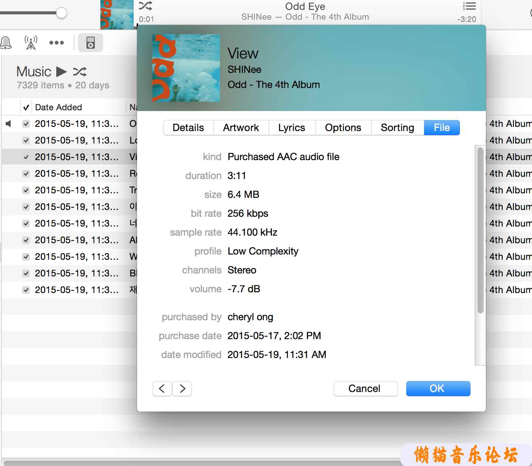532x466 pixels.
Task: Sort by the Date Added column
Action: point(59,107)
